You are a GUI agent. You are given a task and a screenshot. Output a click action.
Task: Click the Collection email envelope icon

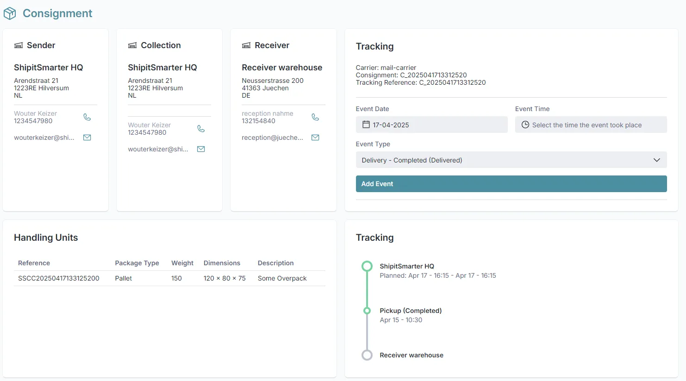tap(201, 149)
